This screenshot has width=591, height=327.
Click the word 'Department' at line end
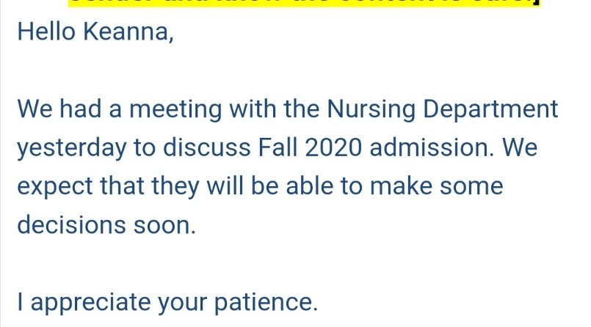pyautogui.click(x=490, y=109)
